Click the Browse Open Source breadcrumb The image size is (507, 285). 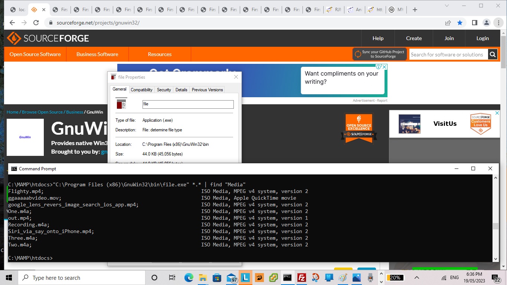click(x=42, y=112)
